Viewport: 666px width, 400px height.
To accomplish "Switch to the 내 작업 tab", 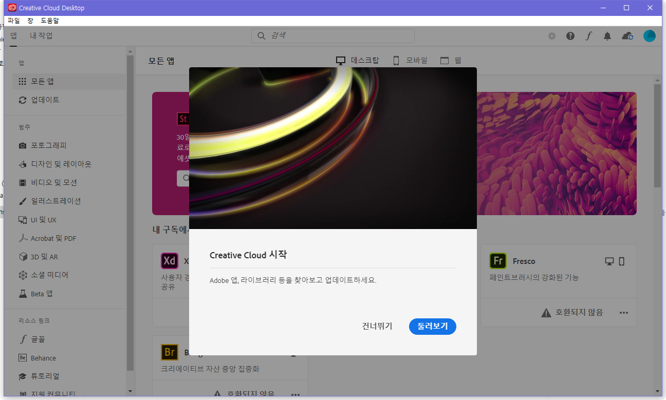I will coord(41,35).
